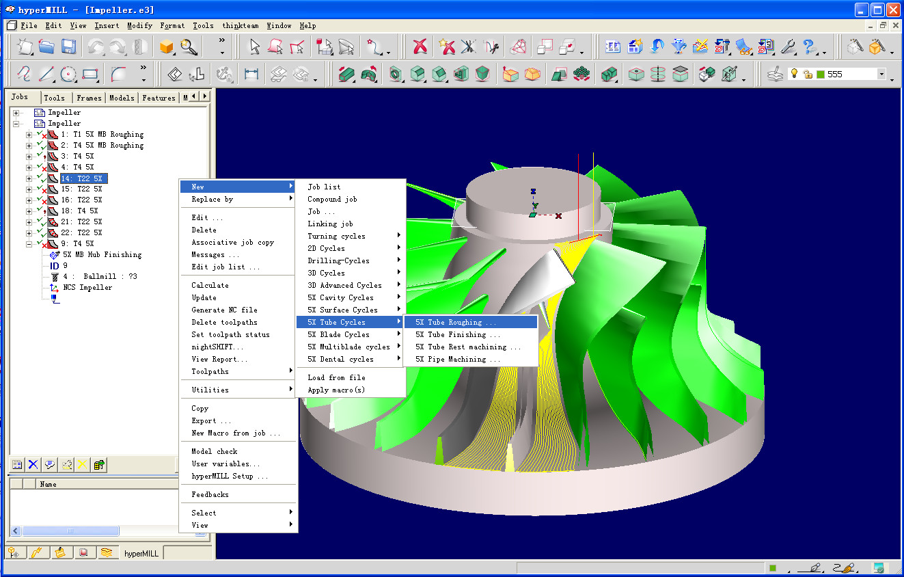Select 5X Tube Roughing in the submenu
Image resolution: width=904 pixels, height=577 pixels.
tap(471, 323)
